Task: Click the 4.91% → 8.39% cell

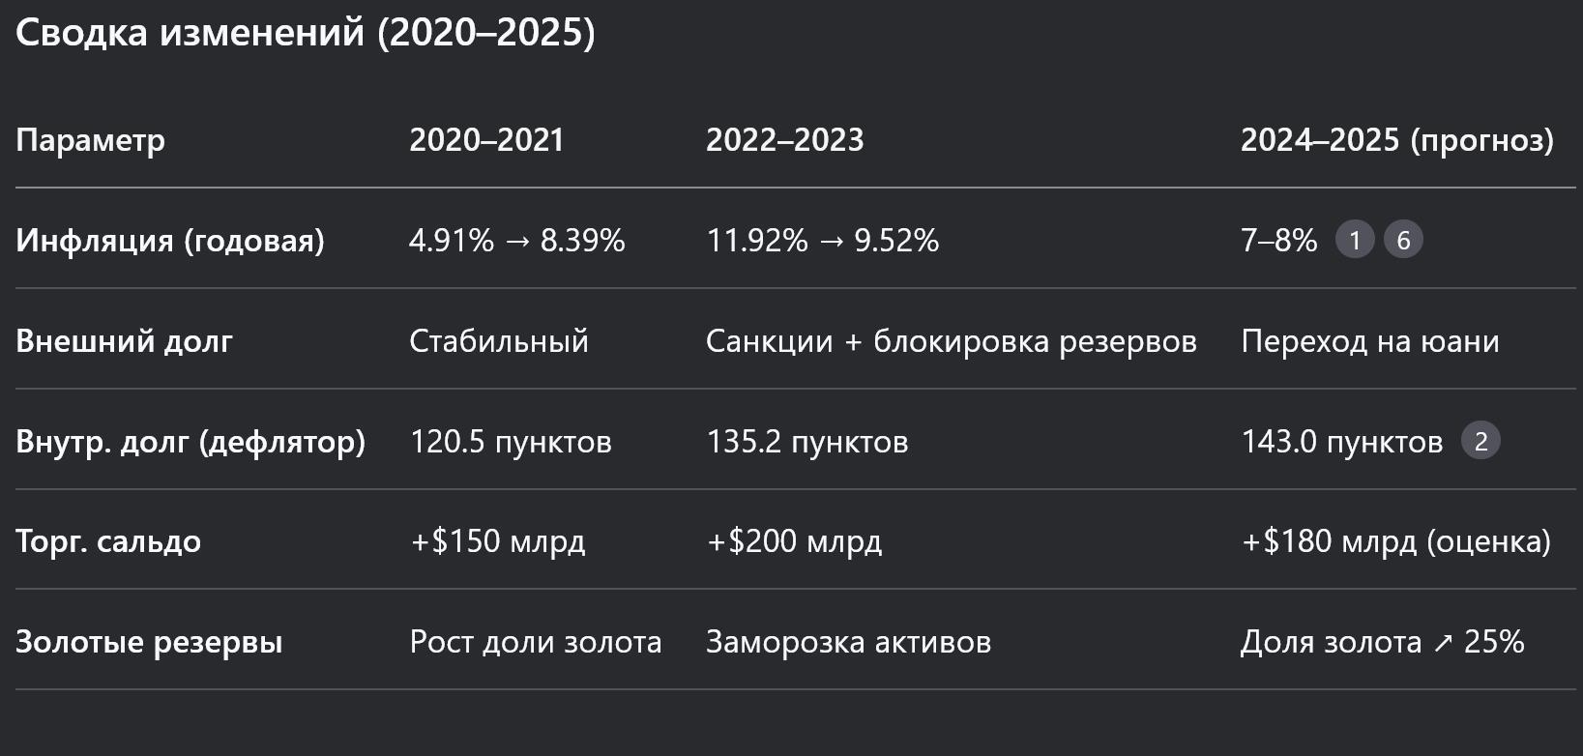Action: coord(516,240)
